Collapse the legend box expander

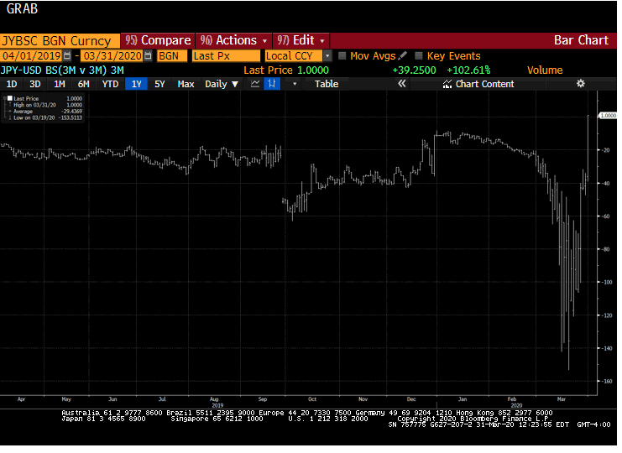[x=5, y=98]
